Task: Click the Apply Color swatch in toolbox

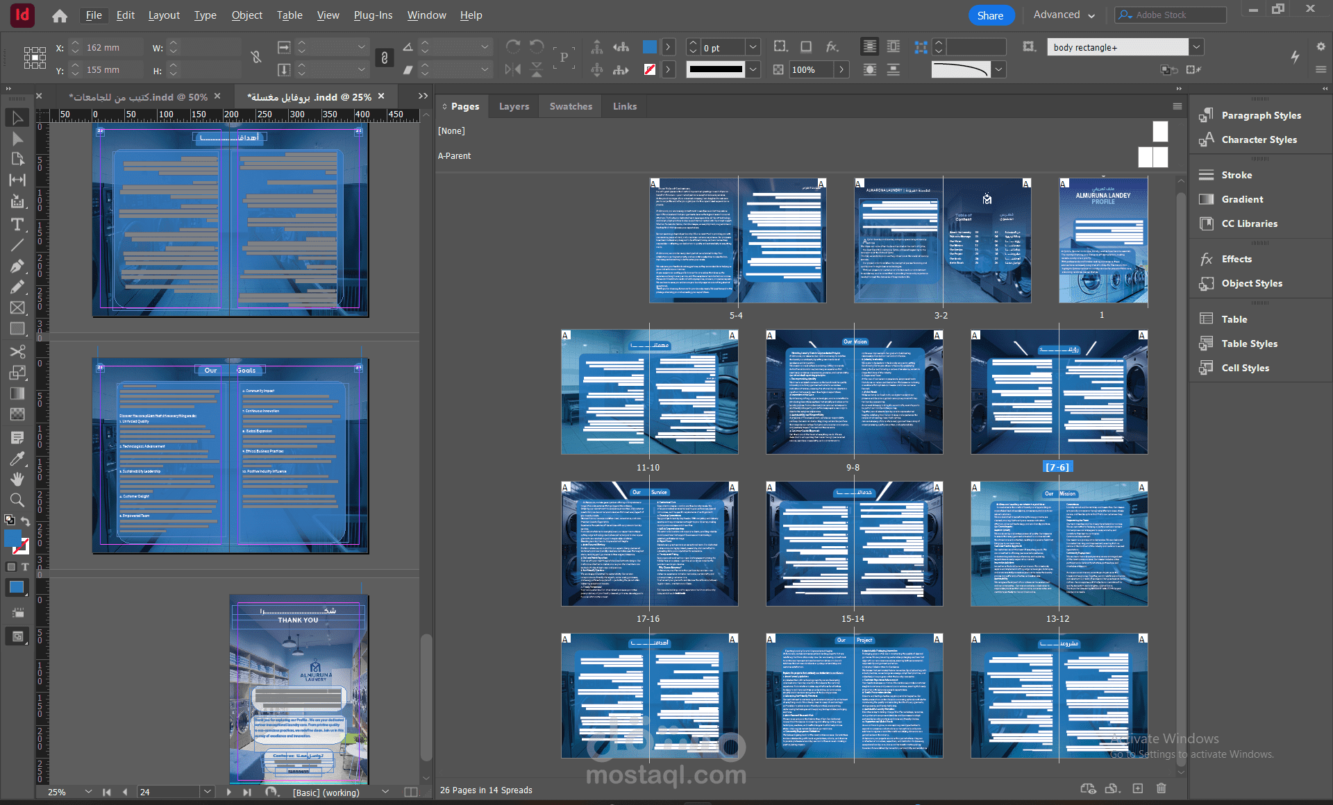Action: pyautogui.click(x=17, y=588)
